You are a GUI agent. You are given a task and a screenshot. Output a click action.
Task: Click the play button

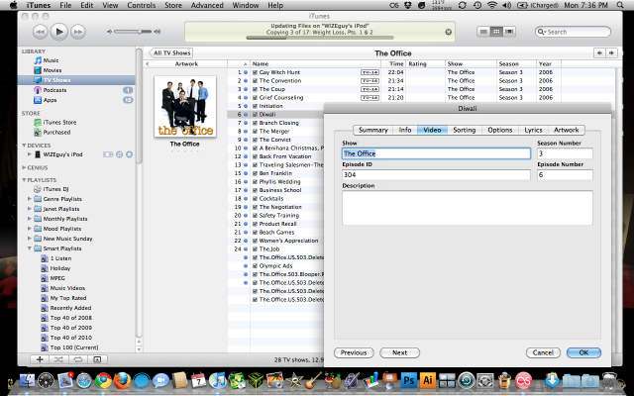(59, 32)
